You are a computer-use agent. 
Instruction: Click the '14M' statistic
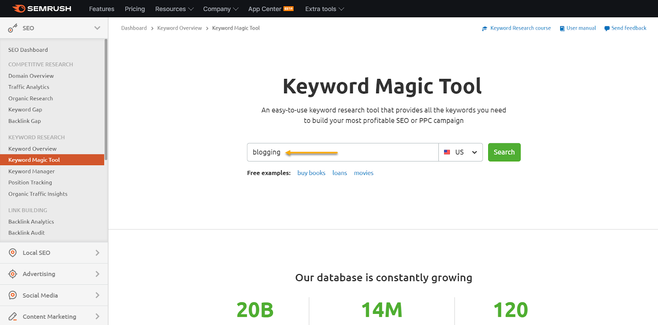click(x=382, y=310)
